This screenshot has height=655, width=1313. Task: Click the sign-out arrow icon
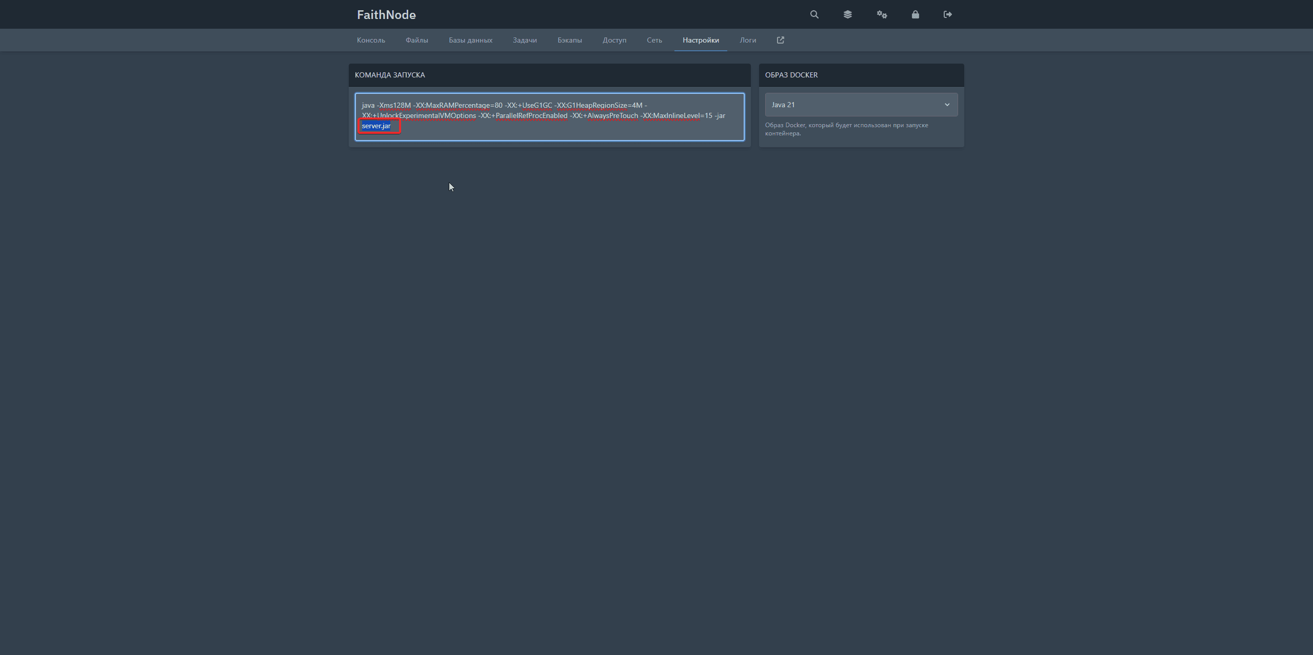[x=947, y=14]
